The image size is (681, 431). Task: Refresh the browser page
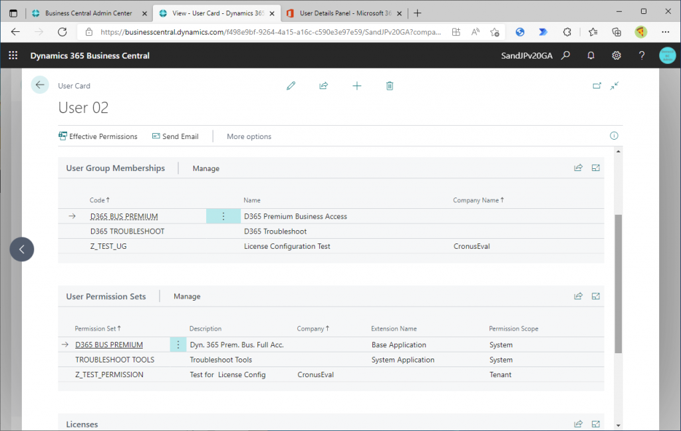click(x=62, y=32)
